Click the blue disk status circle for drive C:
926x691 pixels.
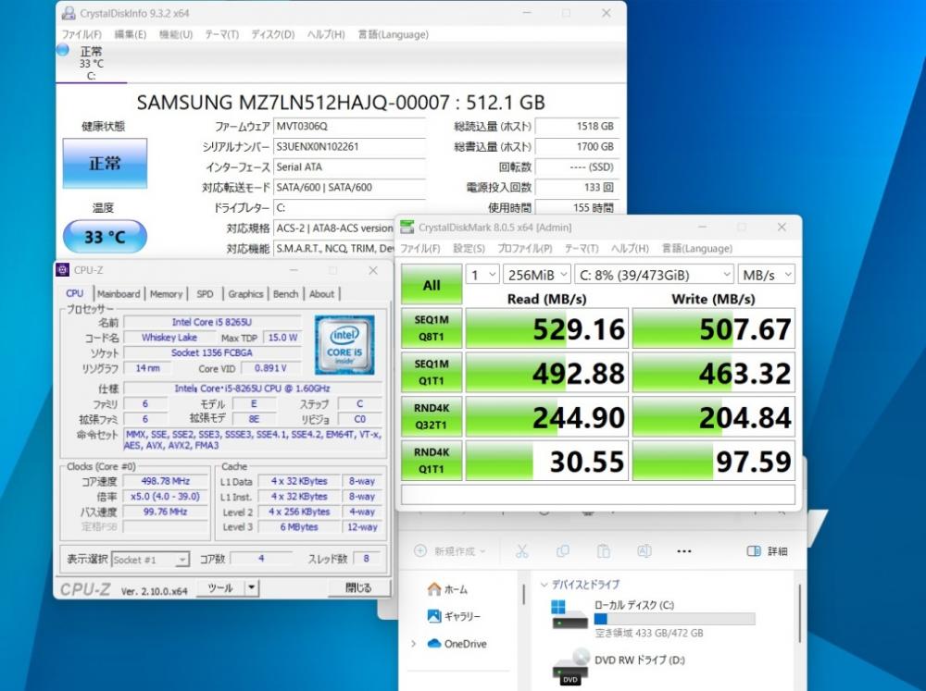[x=63, y=50]
